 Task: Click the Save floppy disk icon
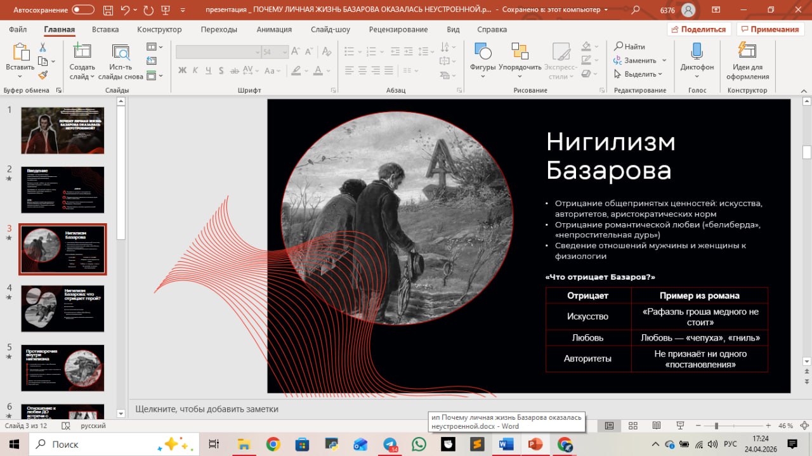(x=107, y=10)
